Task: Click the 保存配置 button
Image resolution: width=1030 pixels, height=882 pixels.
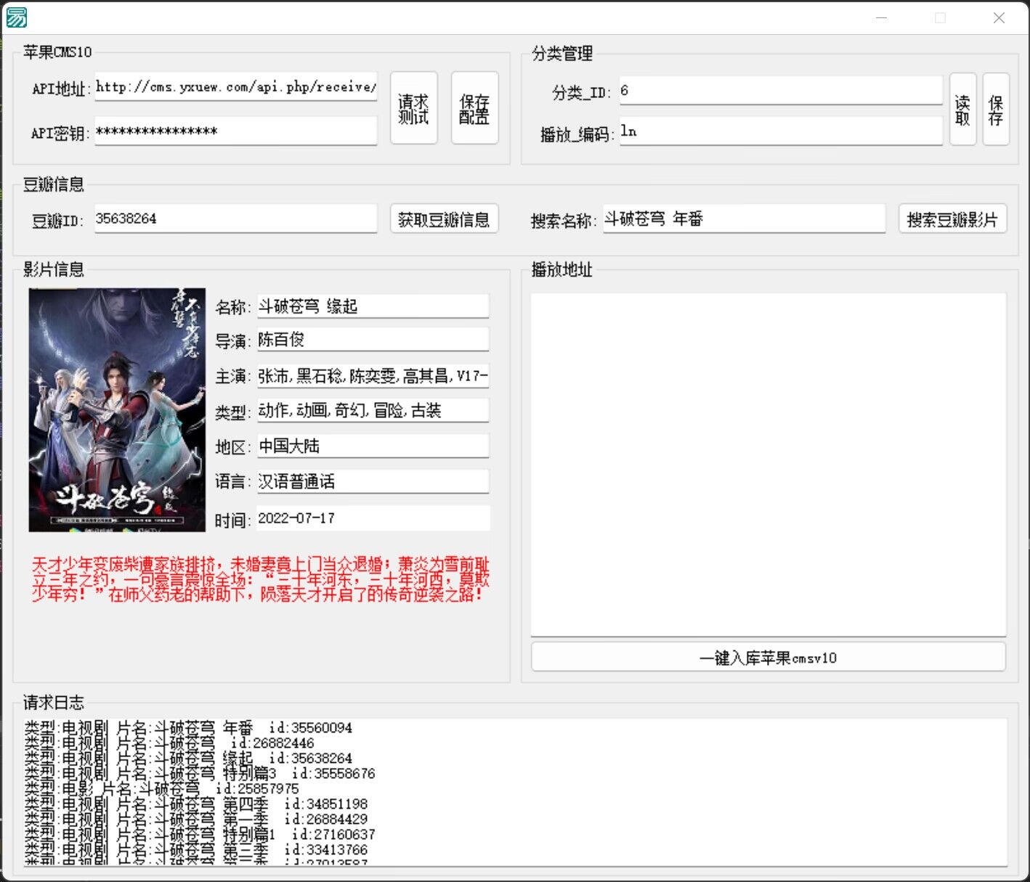Action: pyautogui.click(x=475, y=108)
